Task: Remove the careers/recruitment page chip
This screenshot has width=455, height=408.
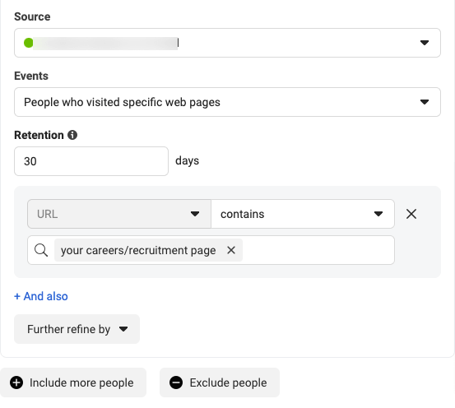Action: coord(231,250)
